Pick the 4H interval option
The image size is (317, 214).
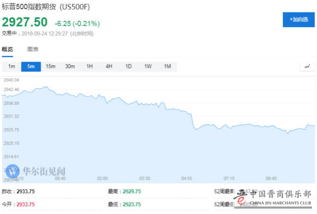point(109,66)
